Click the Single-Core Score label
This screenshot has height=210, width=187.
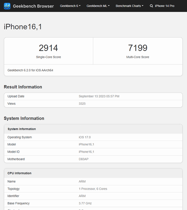click(x=48, y=57)
